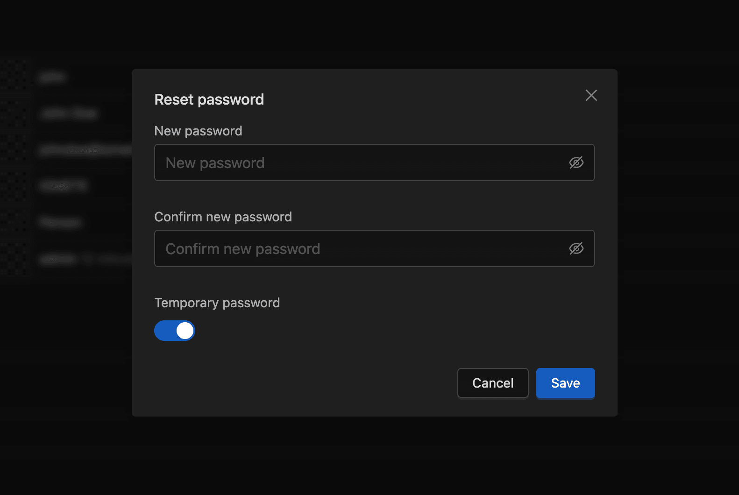This screenshot has width=739, height=495.
Task: Save the new password
Action: click(x=565, y=383)
